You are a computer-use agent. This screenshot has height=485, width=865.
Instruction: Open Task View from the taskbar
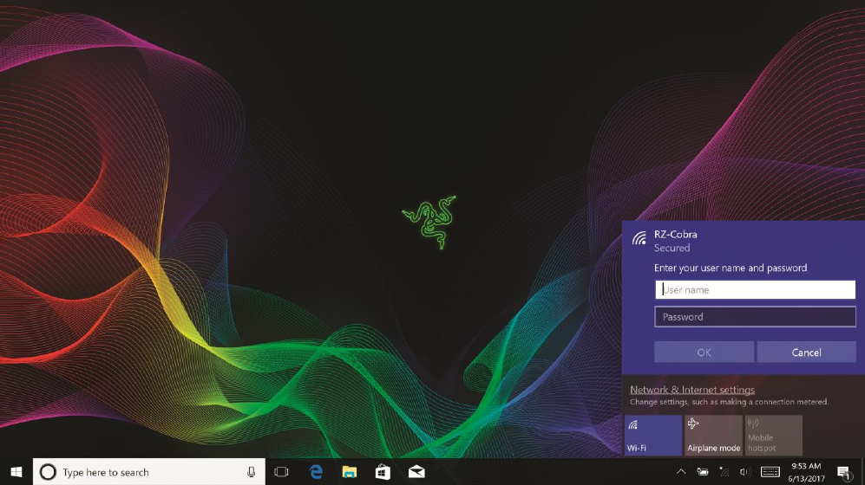tap(281, 472)
